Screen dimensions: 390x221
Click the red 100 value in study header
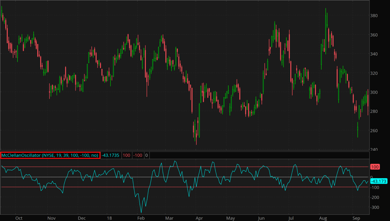(x=127, y=155)
